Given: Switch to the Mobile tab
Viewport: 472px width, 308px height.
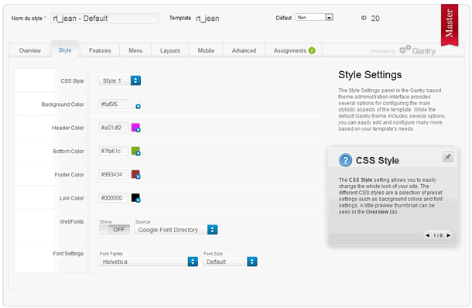Looking at the screenshot, I should click(x=206, y=50).
